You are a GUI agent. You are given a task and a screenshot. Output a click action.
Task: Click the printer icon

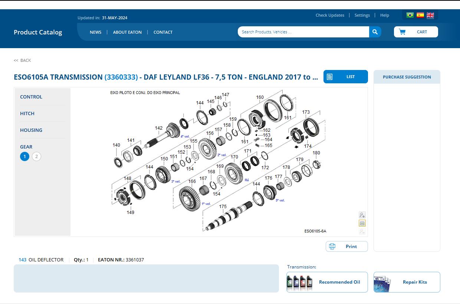tap(332, 246)
